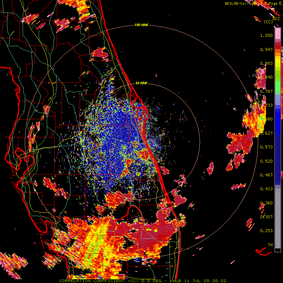The width and height of the screenshot is (283, 283).
Task: Click the 0.253 legend value
Action: click(x=266, y=231)
